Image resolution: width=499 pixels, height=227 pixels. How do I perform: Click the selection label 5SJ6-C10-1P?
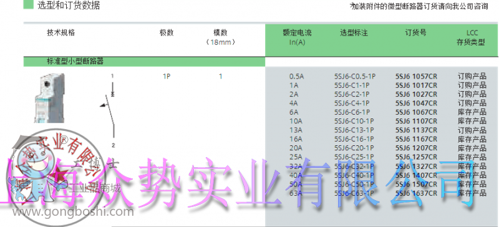(x=354, y=121)
